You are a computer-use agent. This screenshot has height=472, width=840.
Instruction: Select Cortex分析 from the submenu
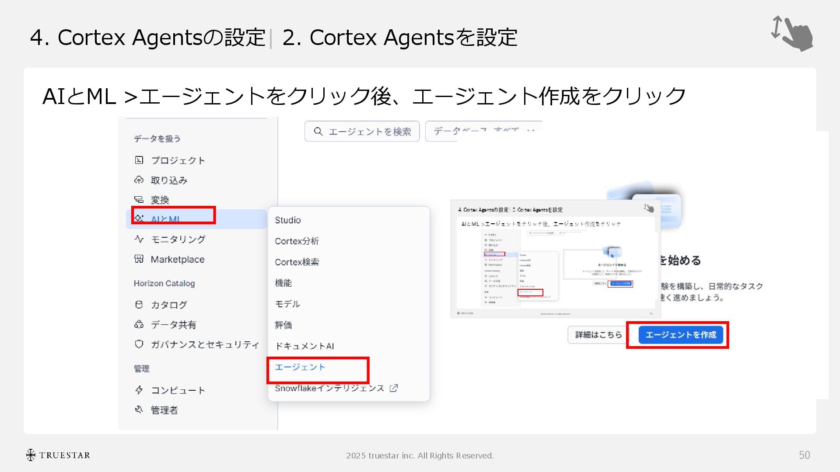coord(297,241)
